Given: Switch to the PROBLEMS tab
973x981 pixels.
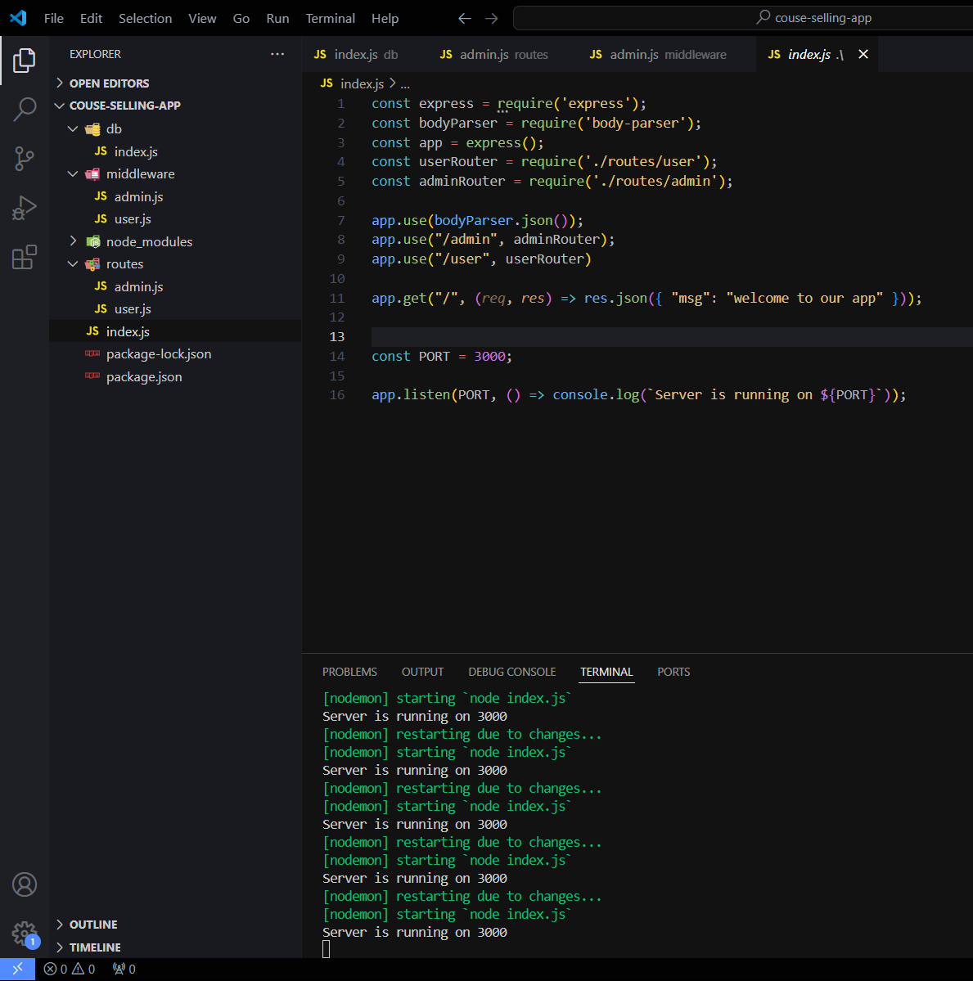Looking at the screenshot, I should [349, 672].
